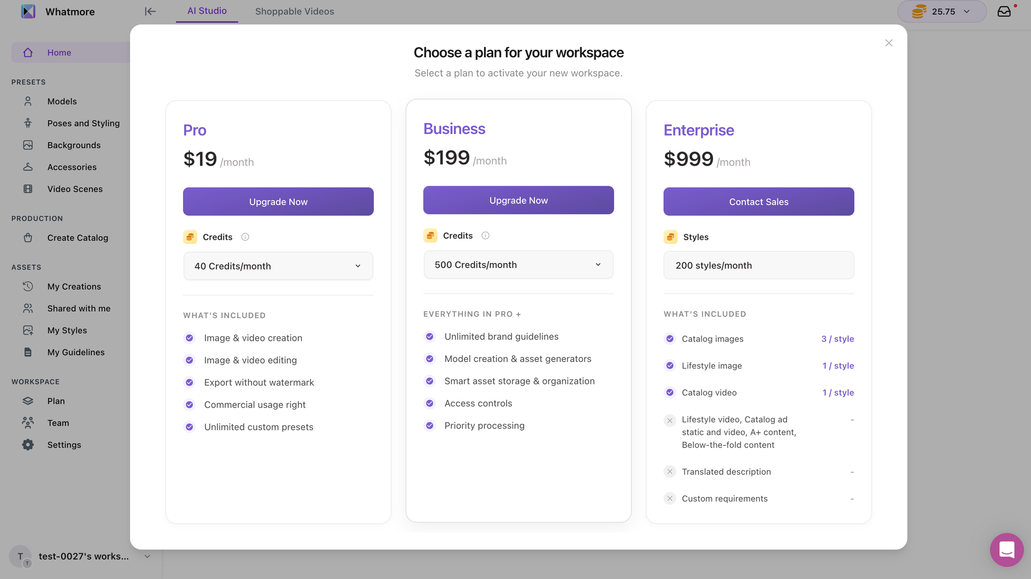Open the 500 Credits/month dropdown
The image size is (1031, 579).
pos(519,264)
